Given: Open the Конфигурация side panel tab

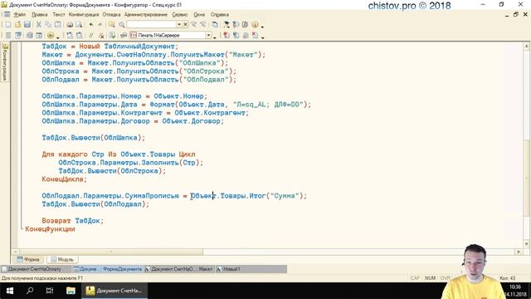Looking at the screenshot, I should pyautogui.click(x=5, y=62).
